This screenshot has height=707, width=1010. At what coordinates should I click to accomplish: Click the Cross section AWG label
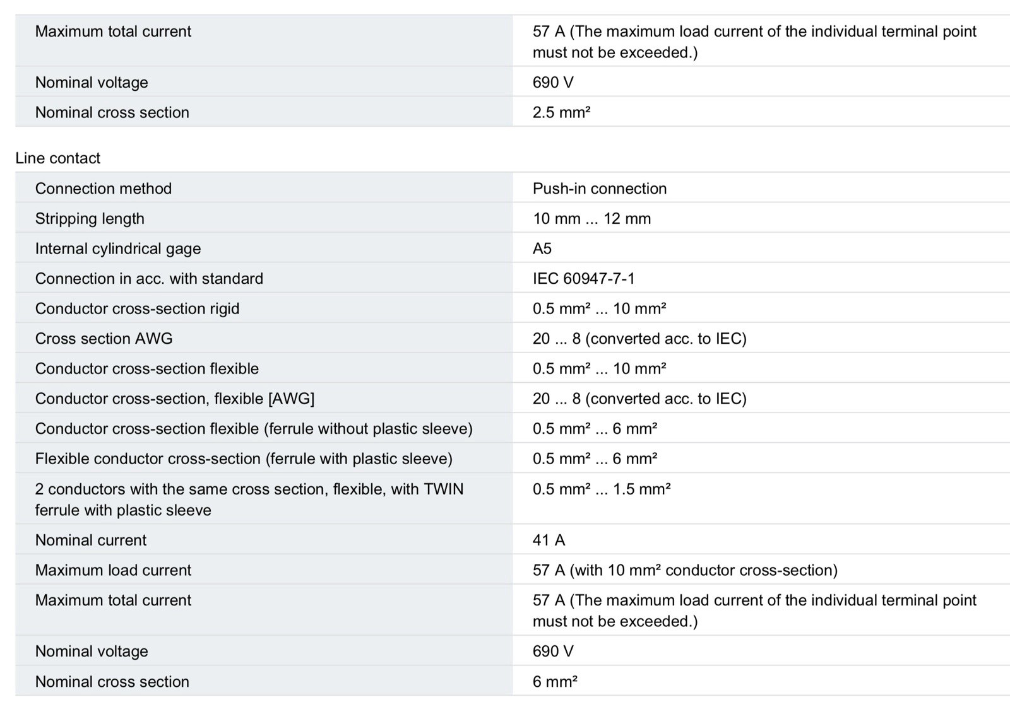point(104,339)
